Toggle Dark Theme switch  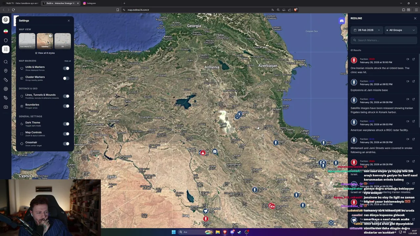tap(66, 124)
